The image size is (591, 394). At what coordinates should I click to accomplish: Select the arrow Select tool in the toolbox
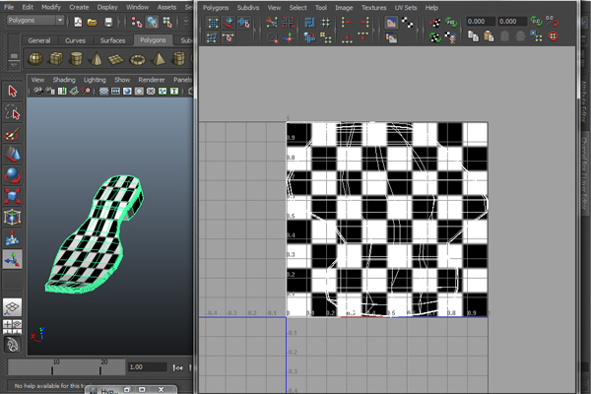click(x=13, y=92)
